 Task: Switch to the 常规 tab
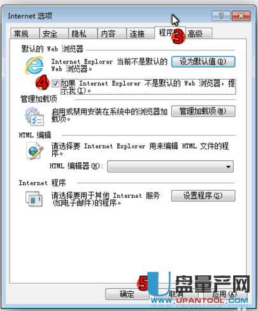25,34
